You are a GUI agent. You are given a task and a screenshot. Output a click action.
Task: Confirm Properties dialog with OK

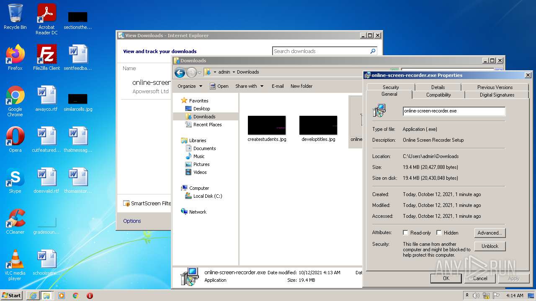click(446, 278)
